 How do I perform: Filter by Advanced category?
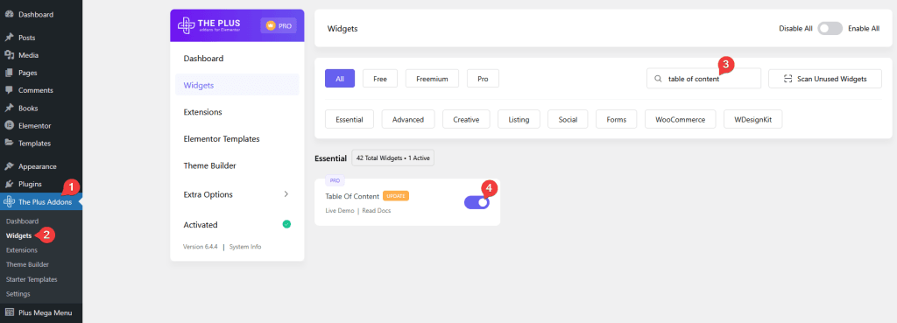408,119
